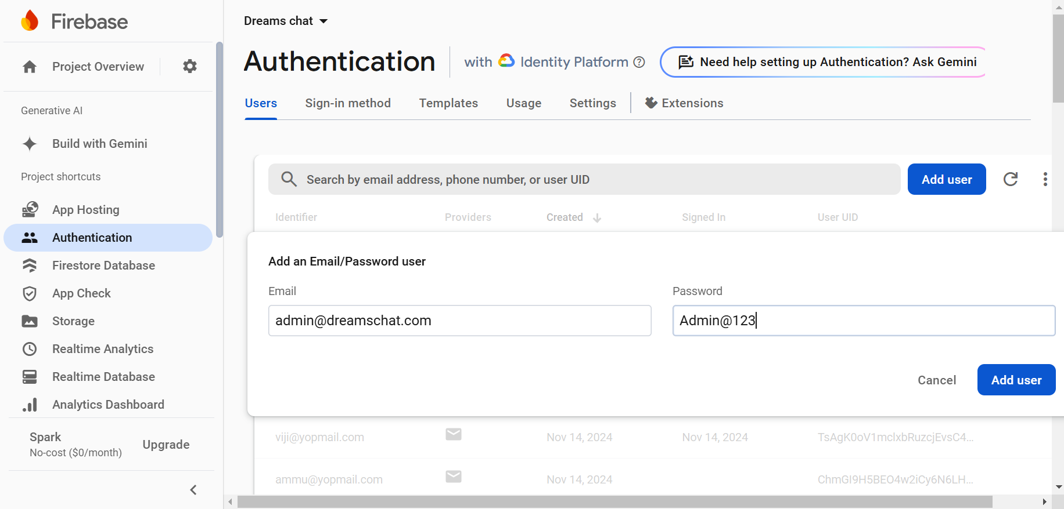Click the Authentication people icon

click(30, 238)
